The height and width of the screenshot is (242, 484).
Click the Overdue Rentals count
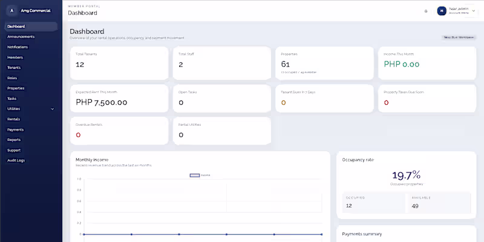pyautogui.click(x=78, y=135)
